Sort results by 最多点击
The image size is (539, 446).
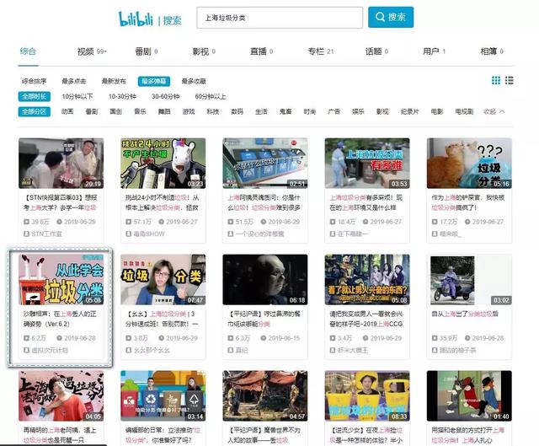(x=74, y=81)
